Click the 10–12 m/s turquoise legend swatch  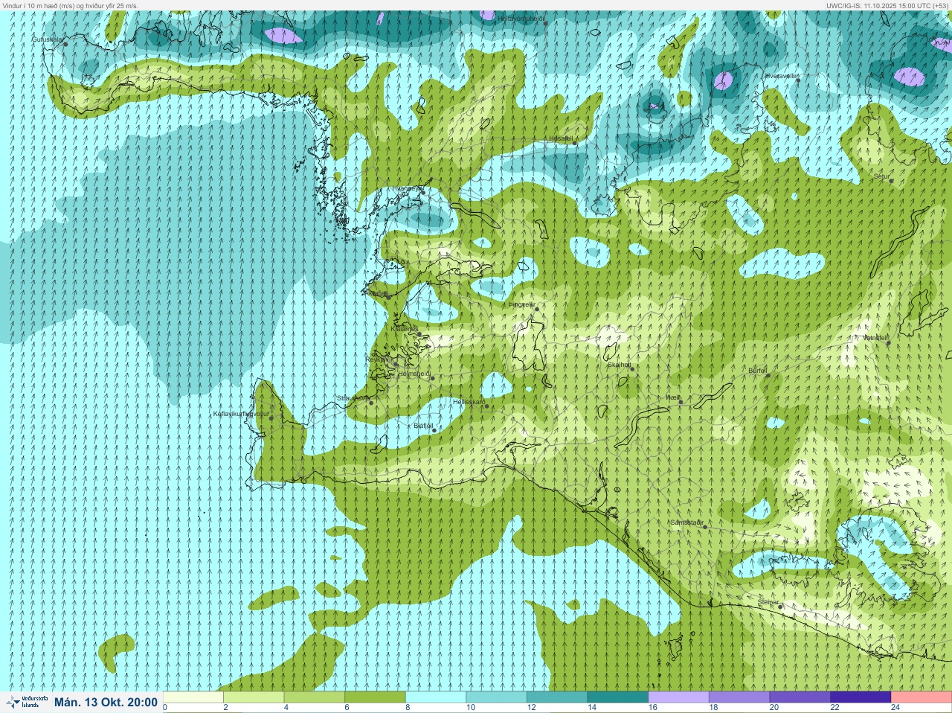(x=496, y=697)
